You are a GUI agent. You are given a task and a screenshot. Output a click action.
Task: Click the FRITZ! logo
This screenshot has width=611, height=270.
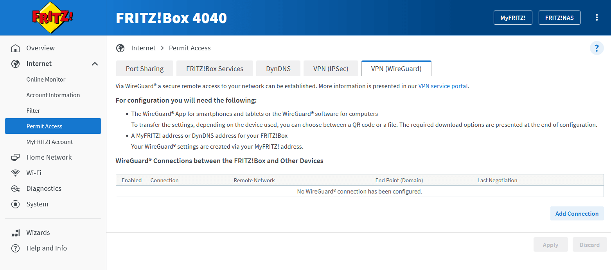tap(53, 18)
